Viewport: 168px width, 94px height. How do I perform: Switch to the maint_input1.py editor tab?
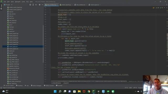[66, 5]
